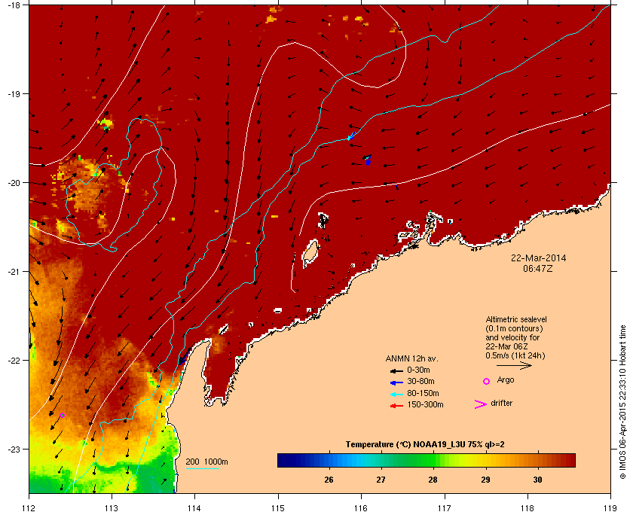Click the date label 22-Mar-2014
The height and width of the screenshot is (512, 633).
pos(539,258)
